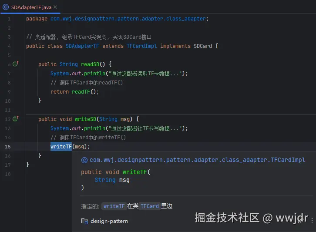Click the package name on line 1
The width and height of the screenshot is (316, 232).
(128, 19)
